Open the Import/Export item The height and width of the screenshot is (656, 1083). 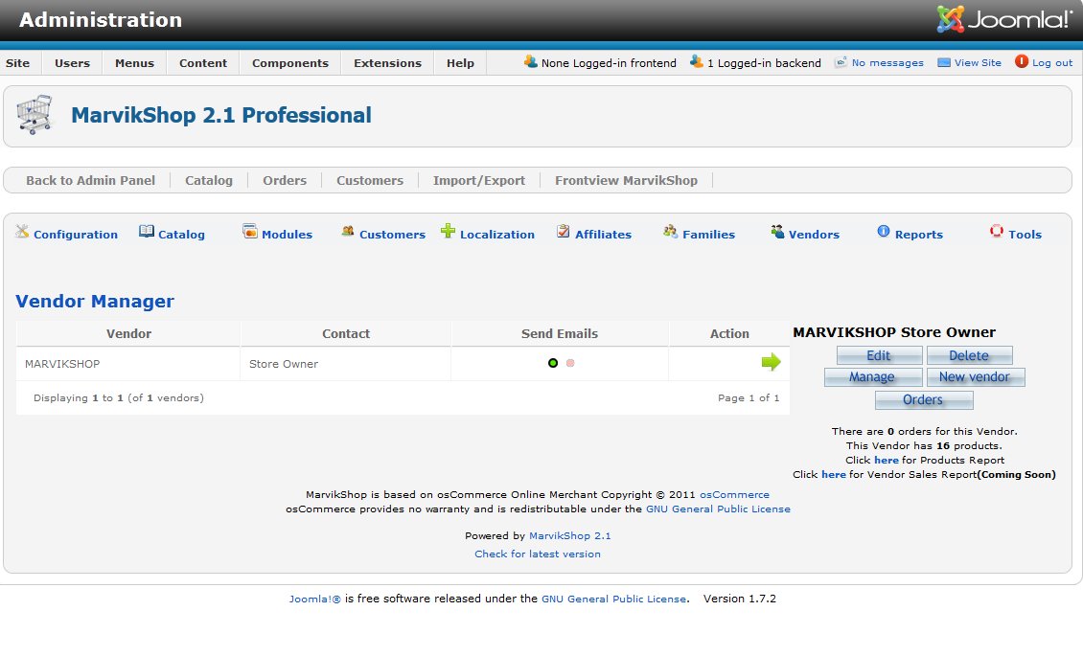[478, 180]
